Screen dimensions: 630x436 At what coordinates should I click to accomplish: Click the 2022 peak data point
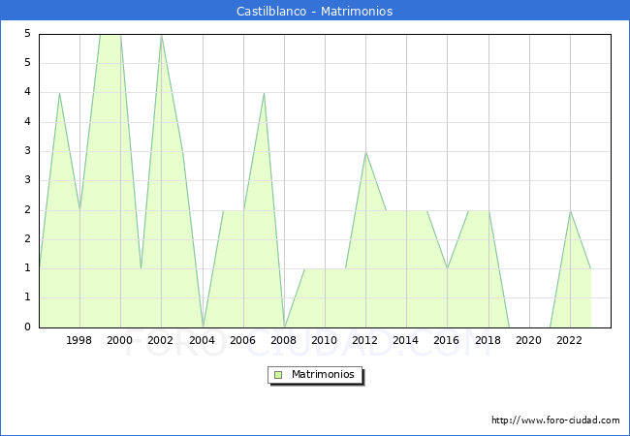(570, 210)
